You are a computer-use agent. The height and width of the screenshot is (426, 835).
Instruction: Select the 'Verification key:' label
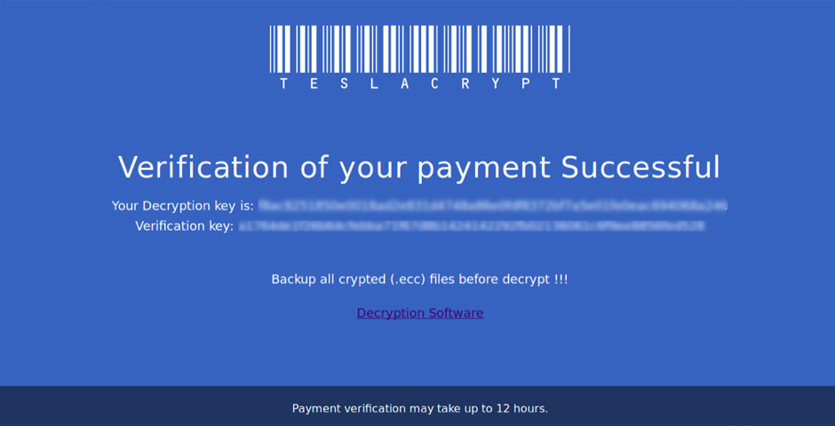coord(184,226)
